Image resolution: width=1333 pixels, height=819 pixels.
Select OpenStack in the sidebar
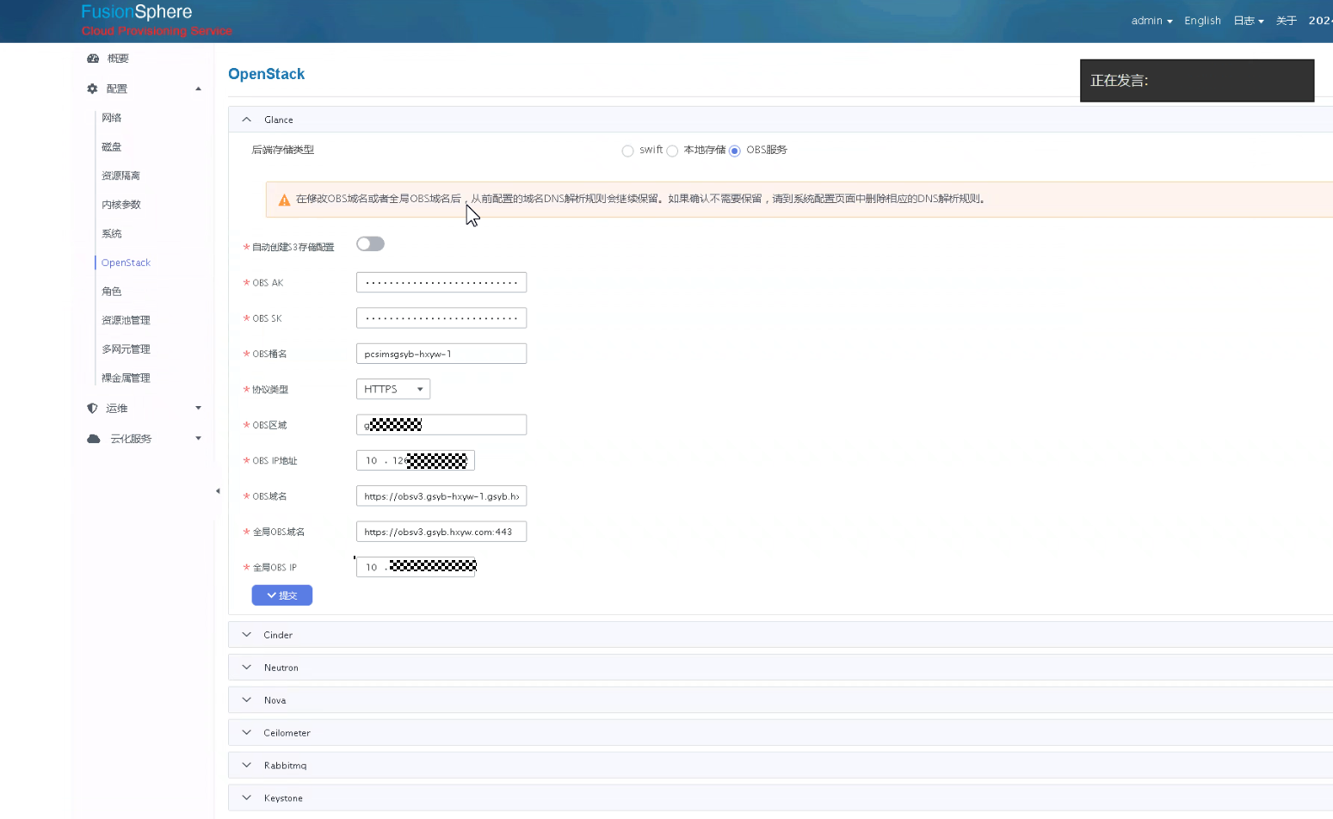coord(126,262)
